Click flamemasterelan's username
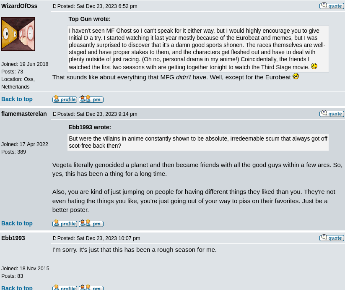This screenshot has height=290, width=345. (x=24, y=114)
